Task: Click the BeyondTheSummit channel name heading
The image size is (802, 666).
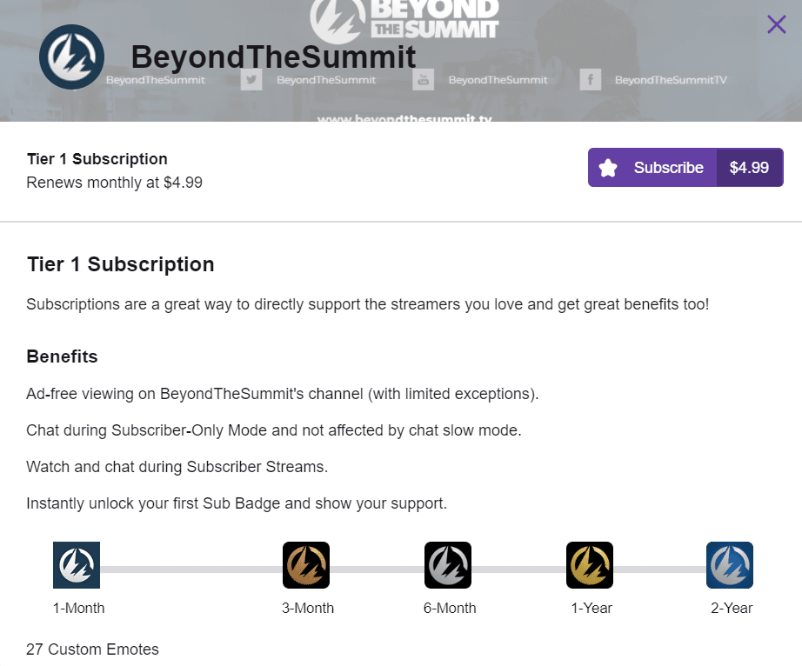Action: click(273, 57)
